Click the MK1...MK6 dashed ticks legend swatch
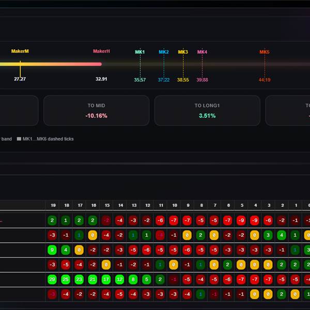The image size is (310, 310). [19, 139]
